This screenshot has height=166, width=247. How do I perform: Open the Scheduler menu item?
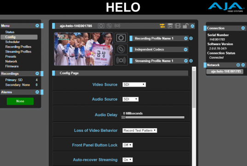pyautogui.click(x=12, y=42)
